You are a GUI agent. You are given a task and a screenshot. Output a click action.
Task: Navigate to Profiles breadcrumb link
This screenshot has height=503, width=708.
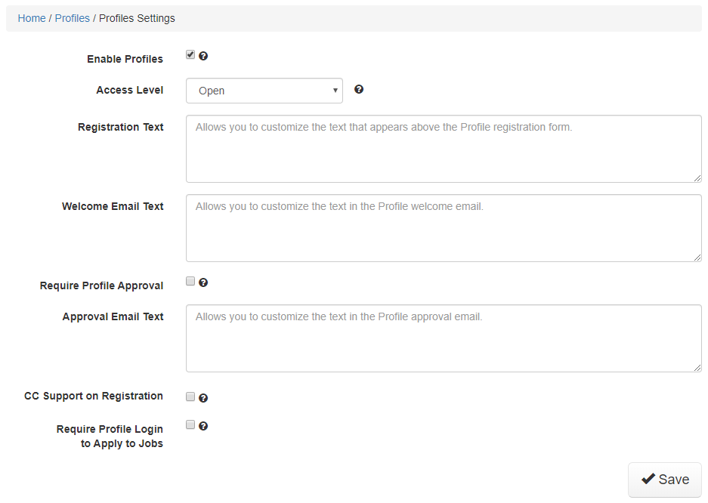pyautogui.click(x=73, y=18)
